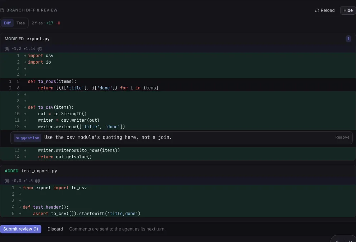The height and width of the screenshot is (242, 356).
Task: Click hunk header '@@ -0,0 +1,5 @@'
Action: [x=22, y=181]
